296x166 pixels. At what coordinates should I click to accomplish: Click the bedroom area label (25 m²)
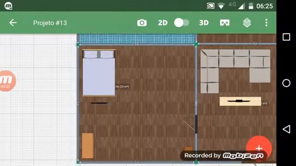(x=122, y=87)
